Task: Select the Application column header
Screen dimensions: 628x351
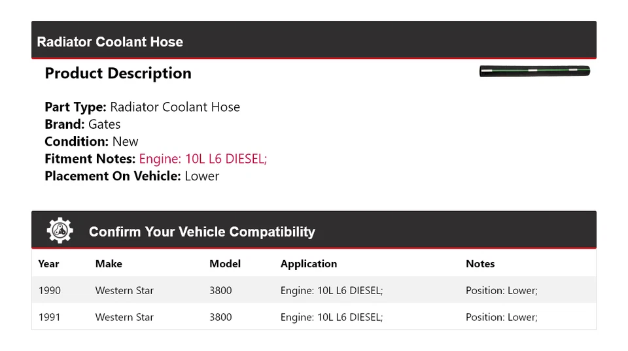Action: pos(309,264)
